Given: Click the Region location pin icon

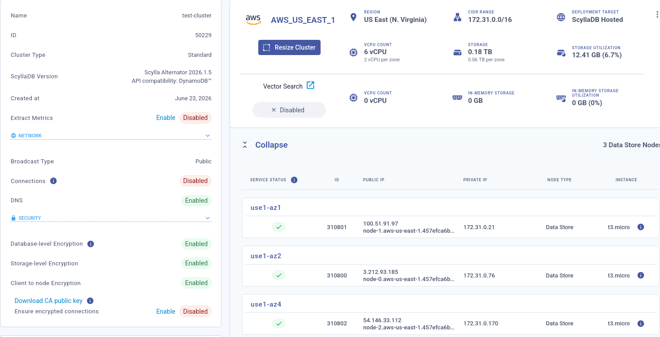Looking at the screenshot, I should (x=354, y=17).
